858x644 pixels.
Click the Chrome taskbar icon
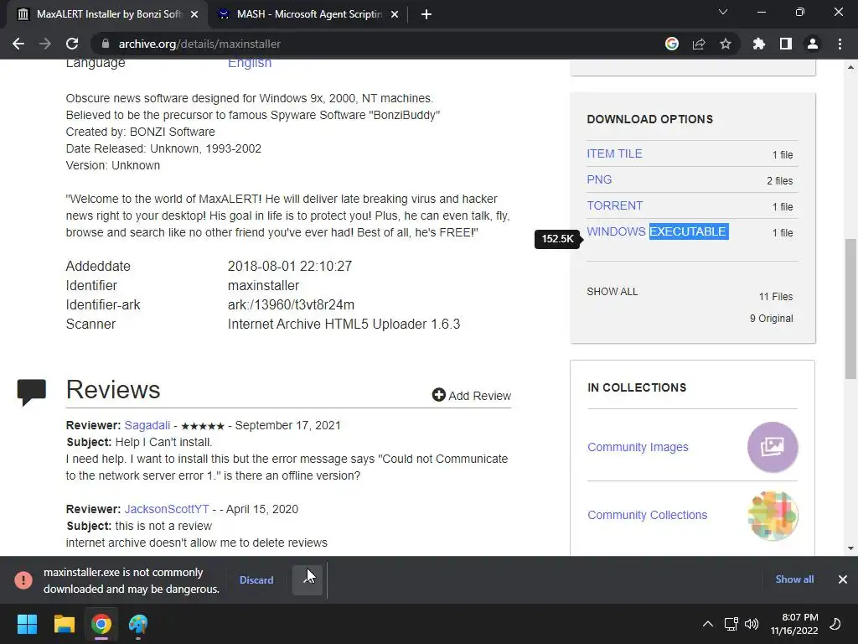coord(101,624)
